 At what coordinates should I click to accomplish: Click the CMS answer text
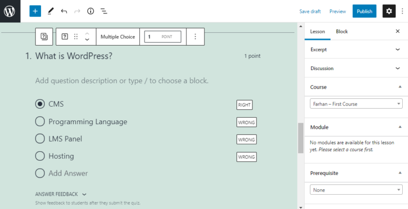(56, 104)
